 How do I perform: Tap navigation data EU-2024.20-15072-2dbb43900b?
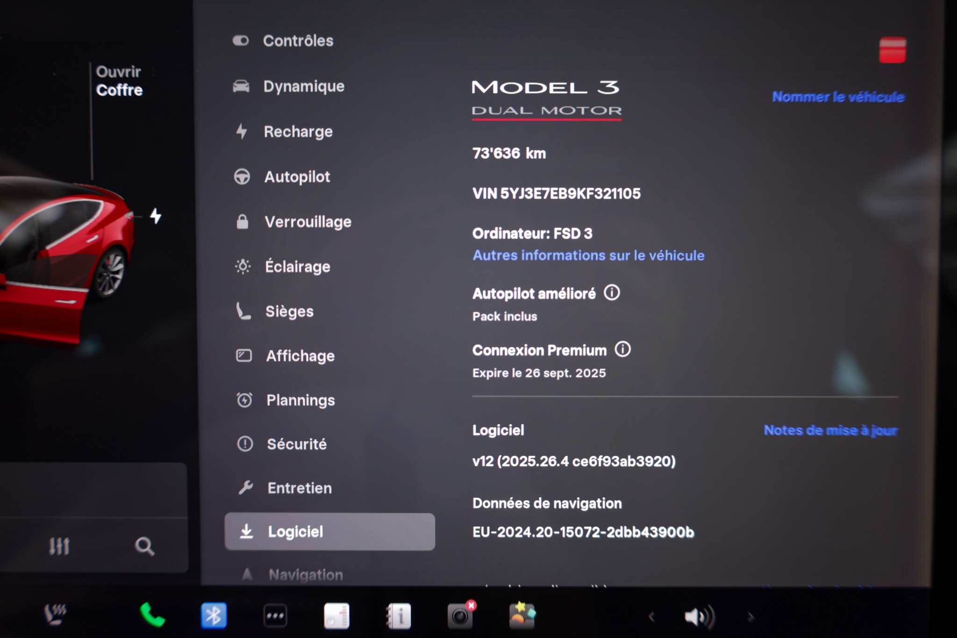[583, 532]
